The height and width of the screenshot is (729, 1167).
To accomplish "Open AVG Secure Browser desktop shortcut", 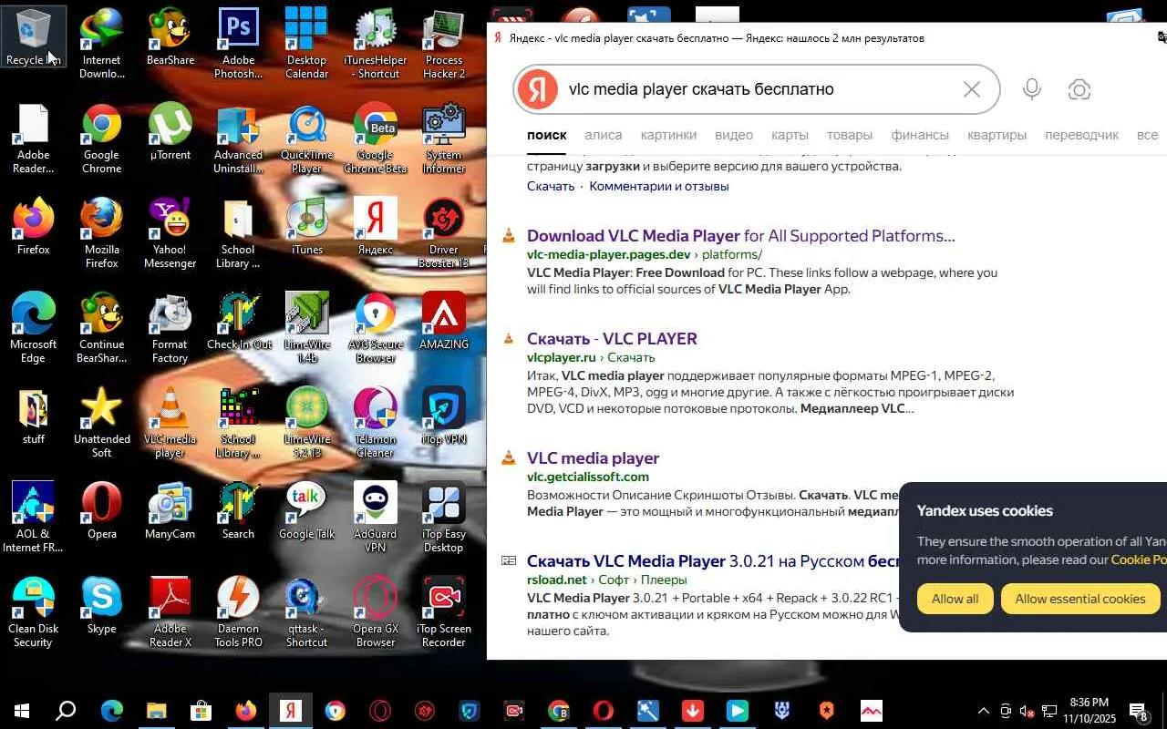I will [375, 328].
